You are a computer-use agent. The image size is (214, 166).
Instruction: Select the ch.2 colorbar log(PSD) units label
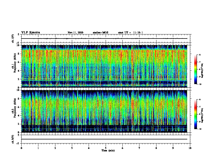click(x=202, y=115)
